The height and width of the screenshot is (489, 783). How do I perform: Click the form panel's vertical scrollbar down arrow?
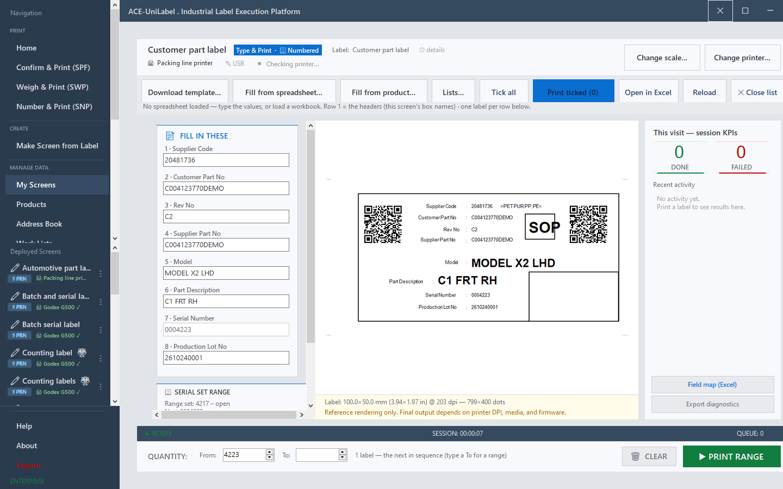(x=310, y=405)
